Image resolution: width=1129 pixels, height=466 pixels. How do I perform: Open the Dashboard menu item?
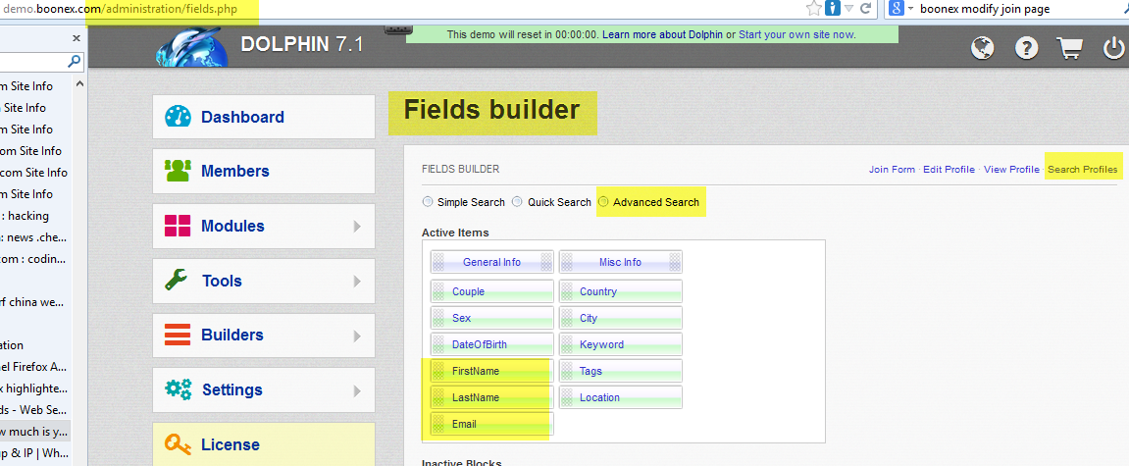tap(264, 117)
